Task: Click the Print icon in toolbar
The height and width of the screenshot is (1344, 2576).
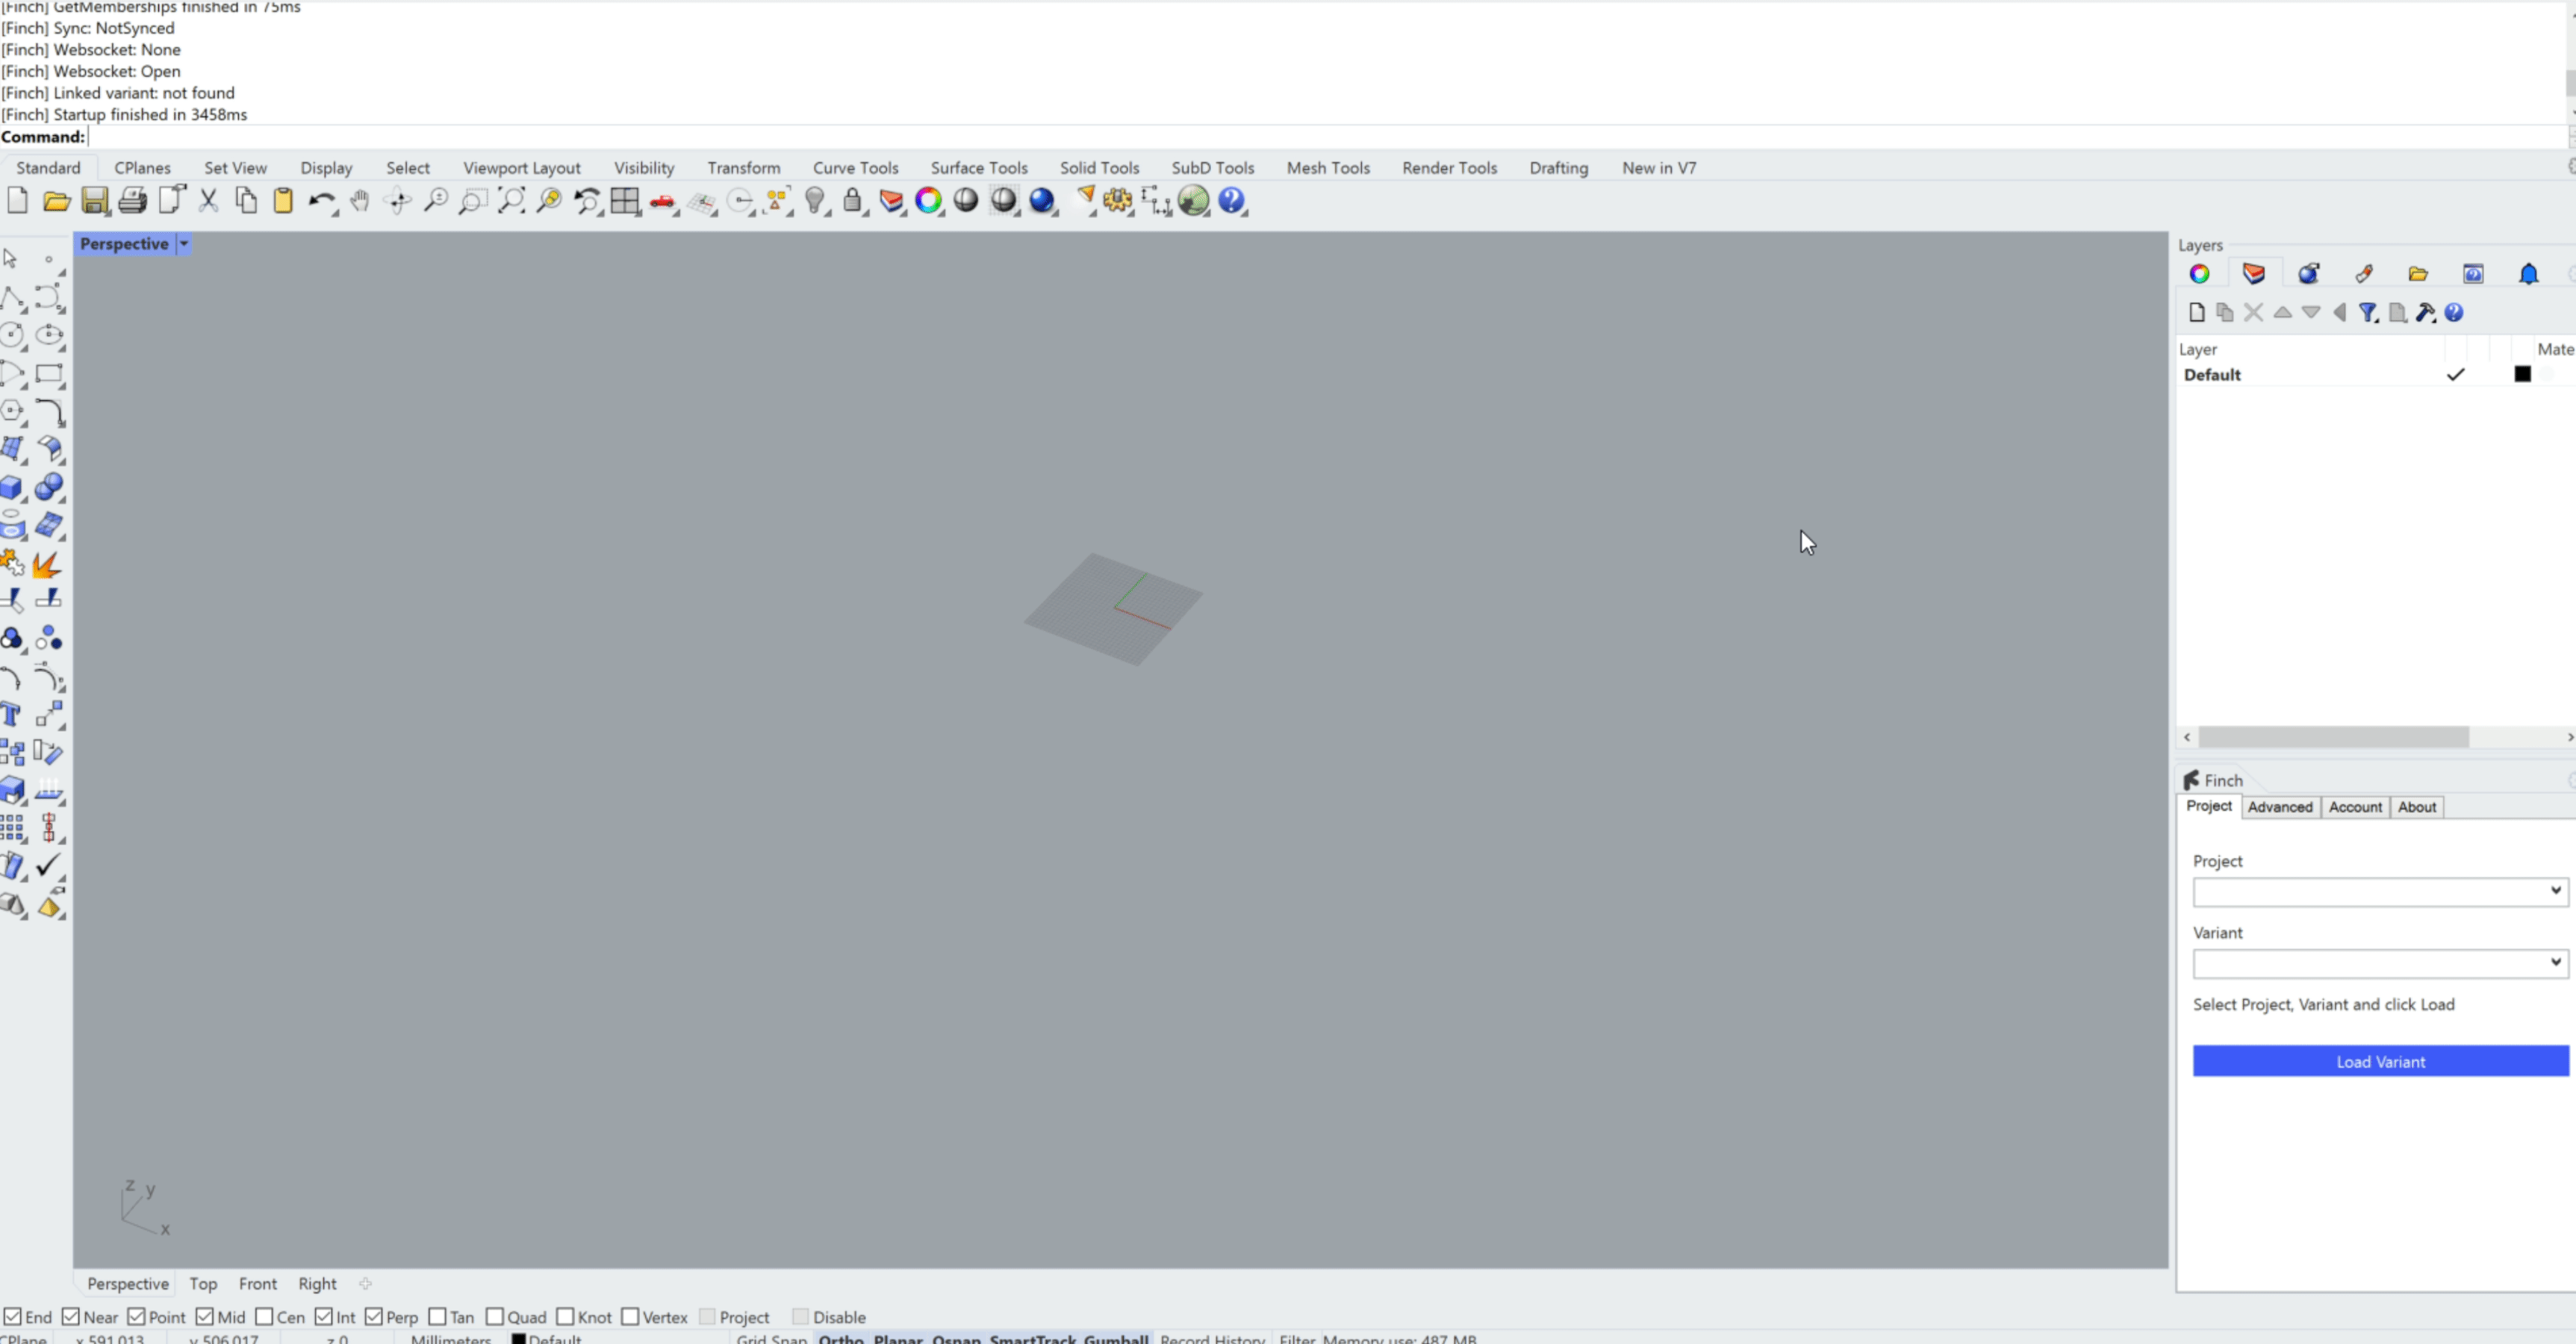Action: (x=132, y=201)
